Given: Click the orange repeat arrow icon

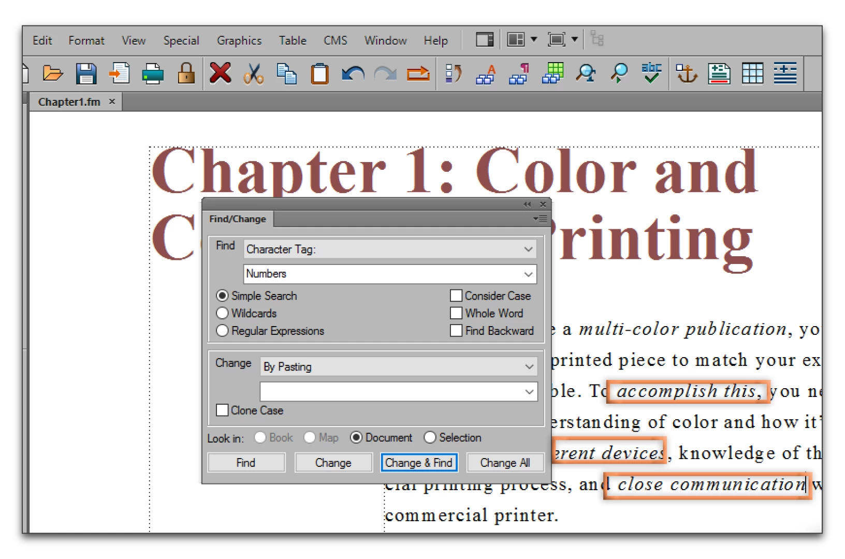Looking at the screenshot, I should click(418, 73).
